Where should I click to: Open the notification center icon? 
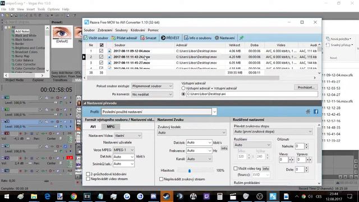point(349,196)
